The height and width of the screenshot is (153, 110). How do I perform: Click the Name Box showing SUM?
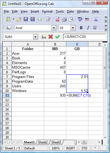[19, 37]
